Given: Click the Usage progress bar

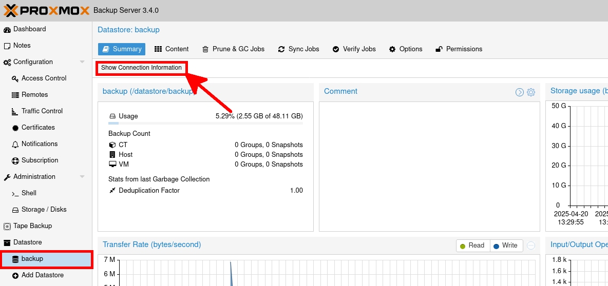Looking at the screenshot, I should tap(205, 123).
